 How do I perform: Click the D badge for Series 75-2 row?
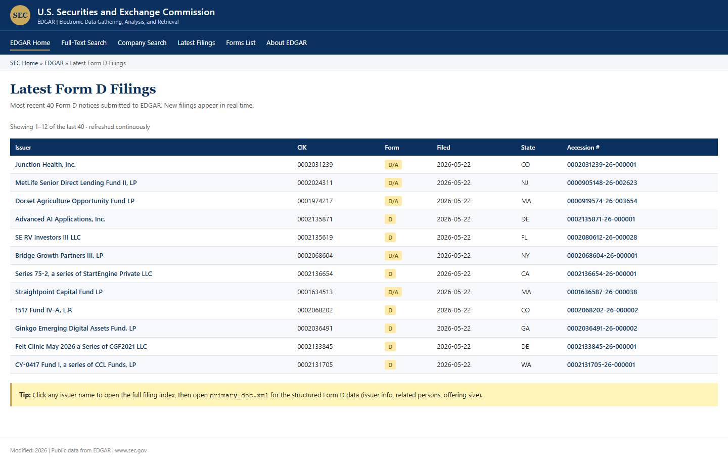pos(390,274)
